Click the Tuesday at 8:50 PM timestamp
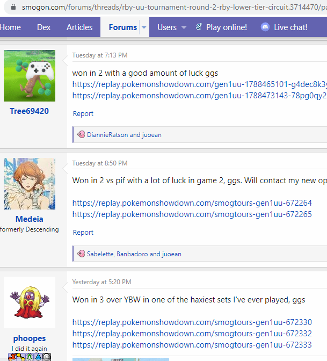 click(x=100, y=163)
